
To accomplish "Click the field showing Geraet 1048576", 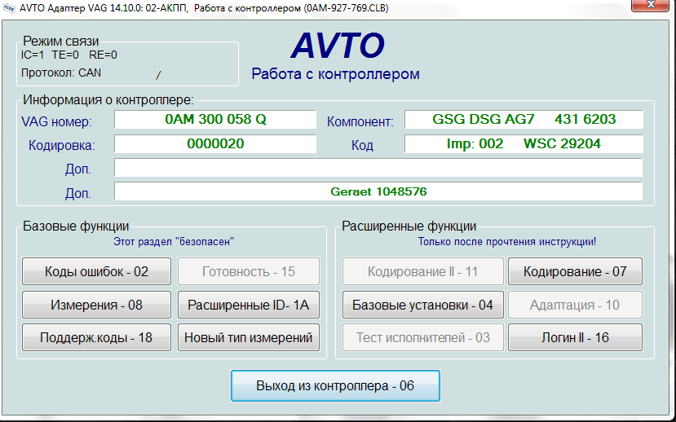I will [378, 191].
